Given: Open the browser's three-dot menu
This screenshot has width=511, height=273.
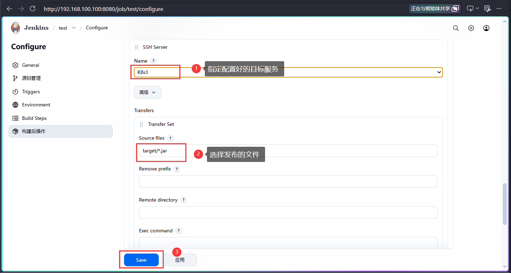Looking at the screenshot, I should coord(499,8).
